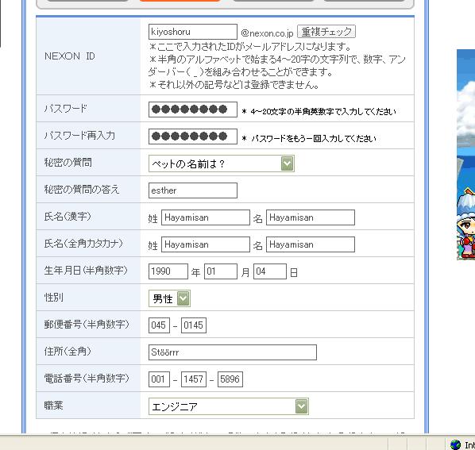The image size is (475, 450).
Task: Select the パスワード再入力 input field
Action: click(193, 137)
